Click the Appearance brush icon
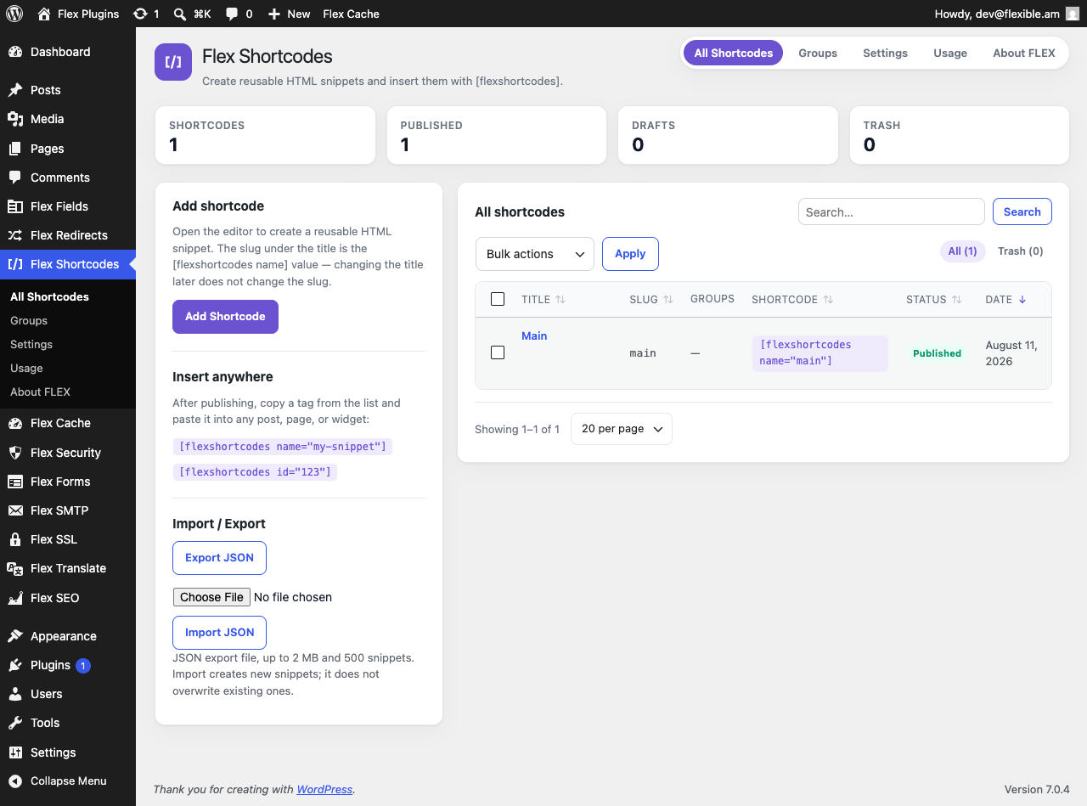This screenshot has width=1087, height=806. (x=15, y=636)
